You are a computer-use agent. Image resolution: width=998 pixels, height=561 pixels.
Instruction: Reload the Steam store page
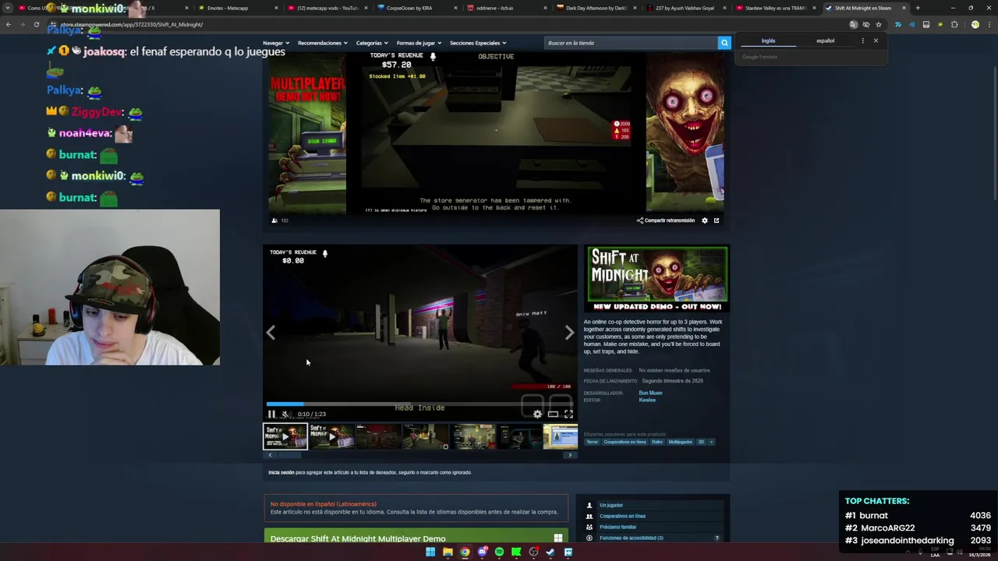click(36, 24)
